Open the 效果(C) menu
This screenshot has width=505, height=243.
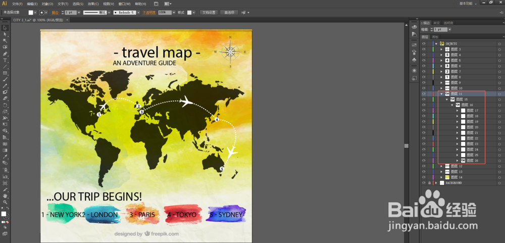click(x=93, y=4)
